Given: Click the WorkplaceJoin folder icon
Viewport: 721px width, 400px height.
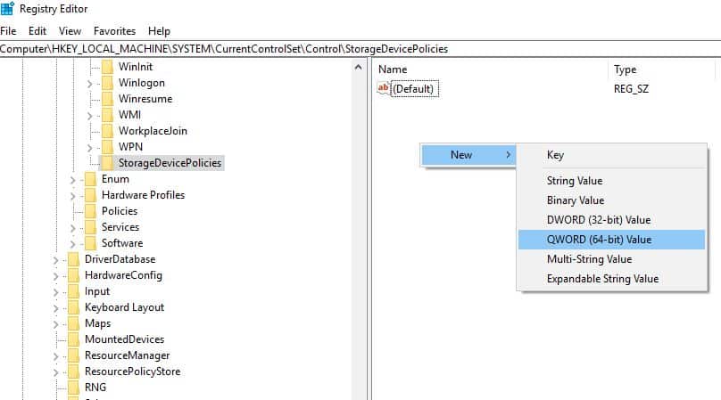Looking at the screenshot, I should (x=107, y=131).
